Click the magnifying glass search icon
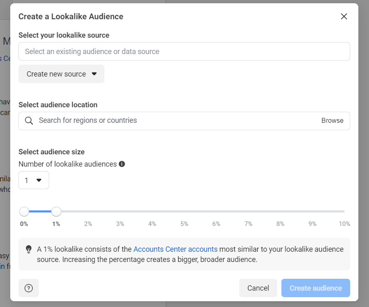 (x=28, y=120)
